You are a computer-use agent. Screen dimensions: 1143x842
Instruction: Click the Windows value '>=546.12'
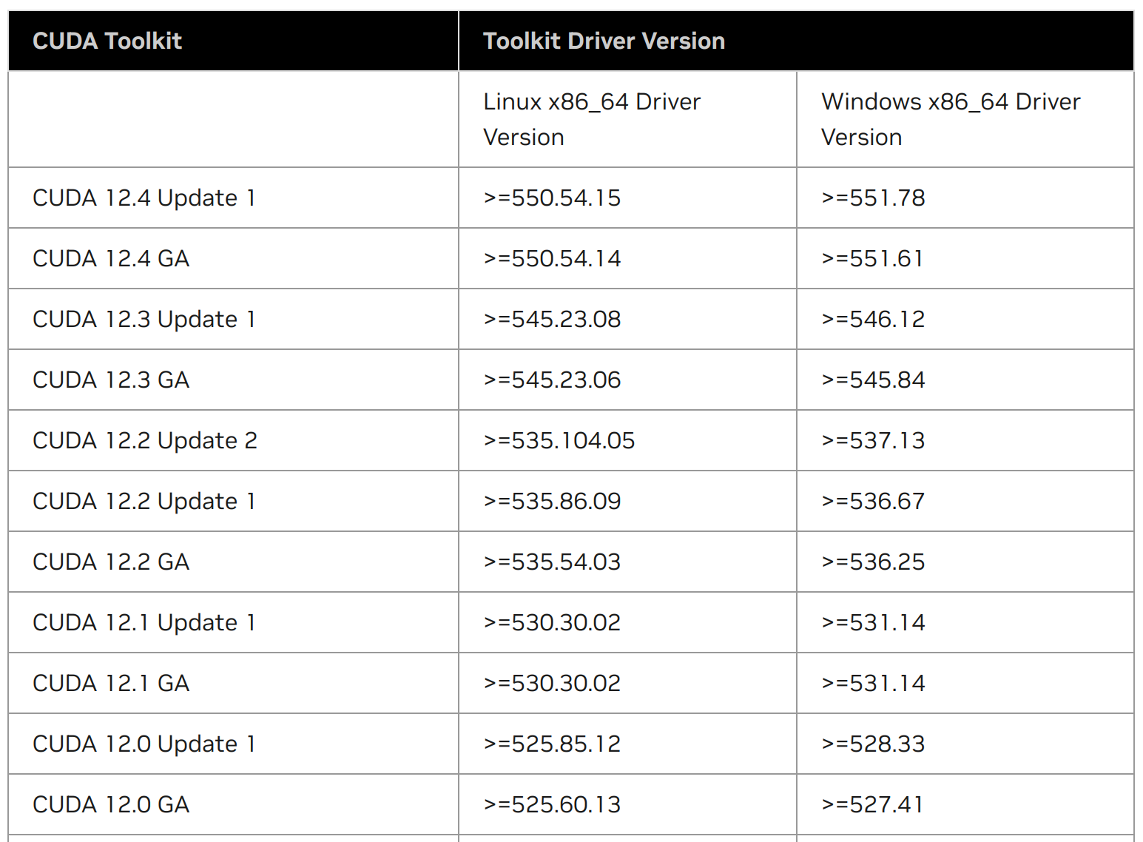873,319
